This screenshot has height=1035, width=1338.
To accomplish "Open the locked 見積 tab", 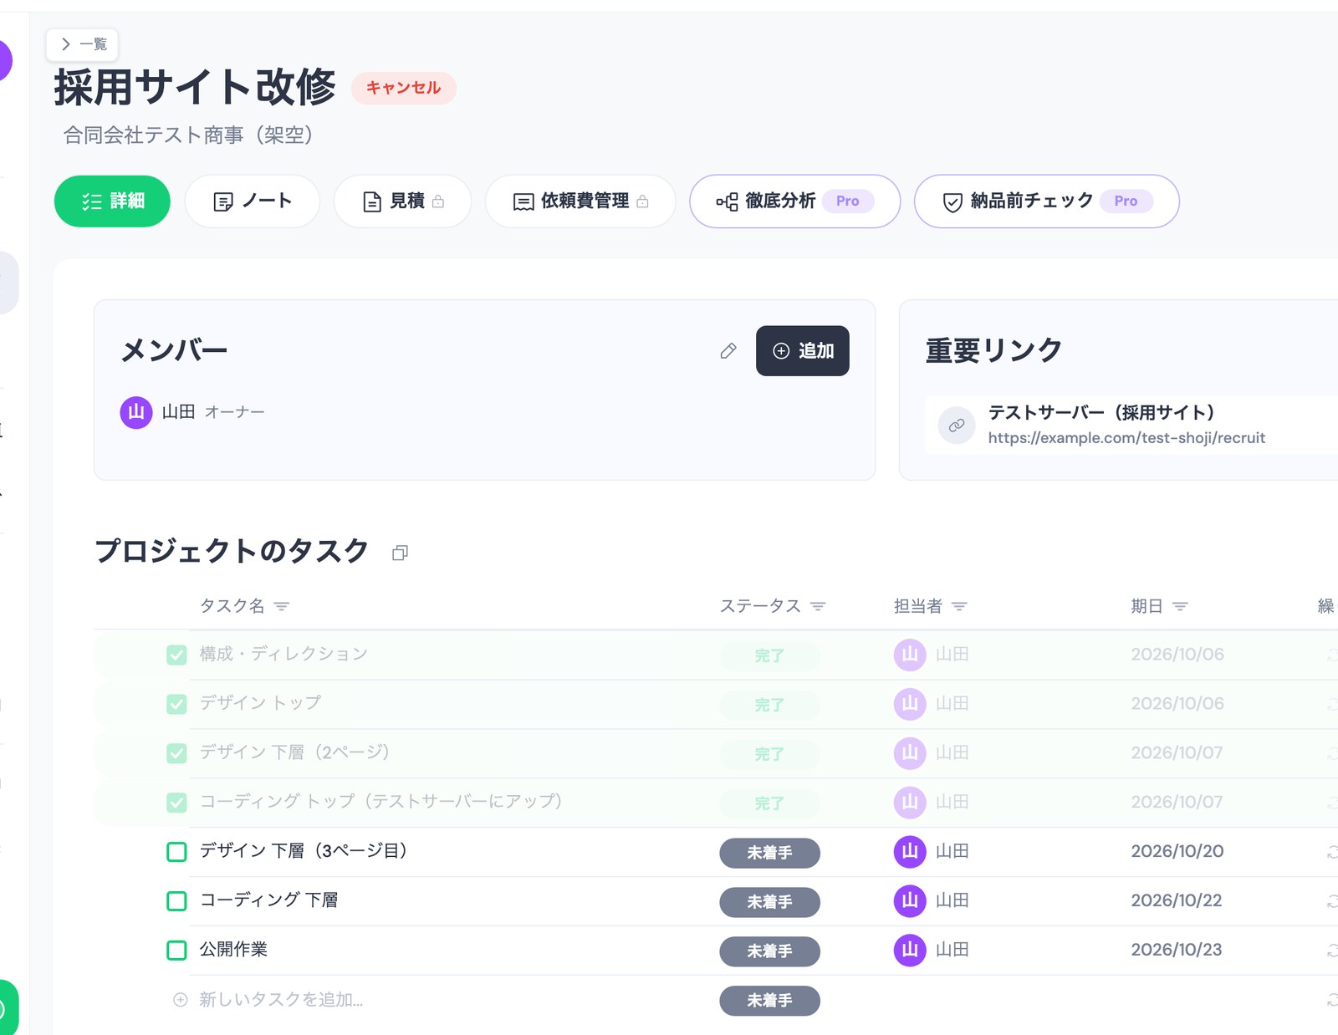I will click(402, 201).
